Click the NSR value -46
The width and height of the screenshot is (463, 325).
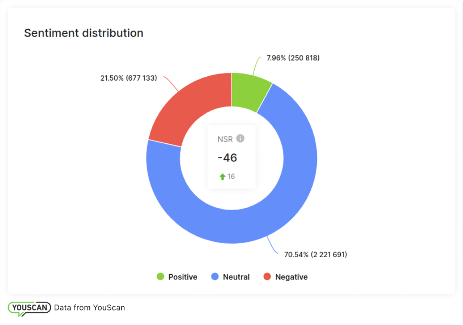[x=228, y=158]
